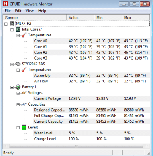The height and width of the screenshot is (156, 153).
Task: Click the CPUID Hardware Monitor title icon
Action: tap(6, 4)
